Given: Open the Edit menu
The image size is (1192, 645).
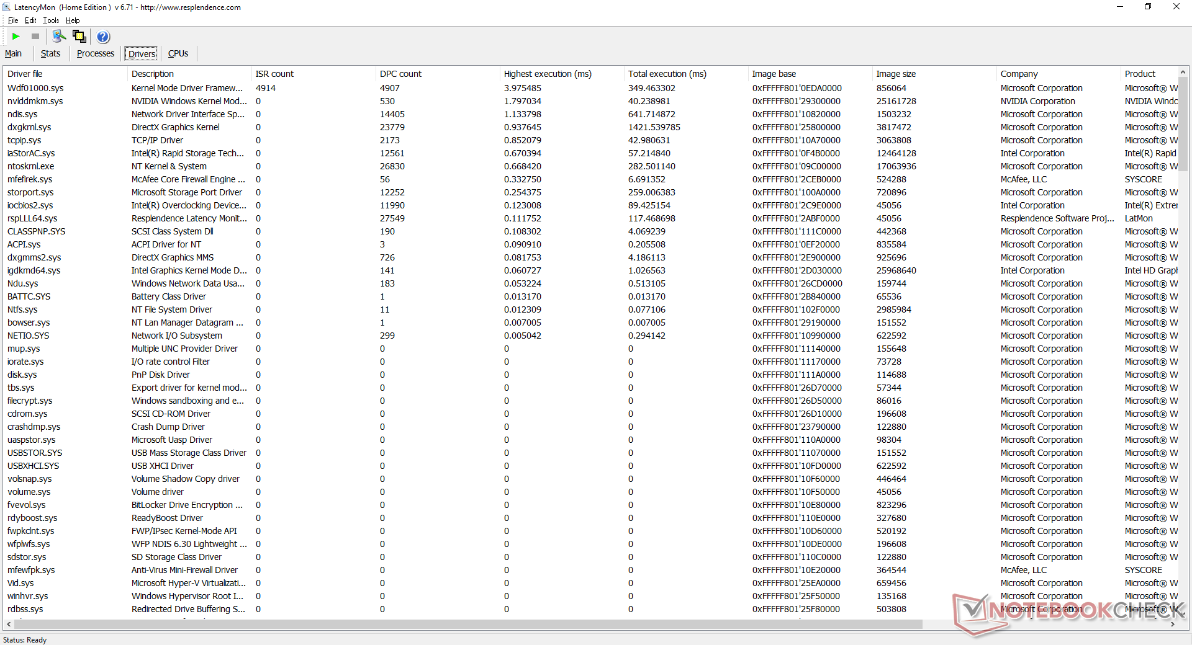Looking at the screenshot, I should click(30, 20).
